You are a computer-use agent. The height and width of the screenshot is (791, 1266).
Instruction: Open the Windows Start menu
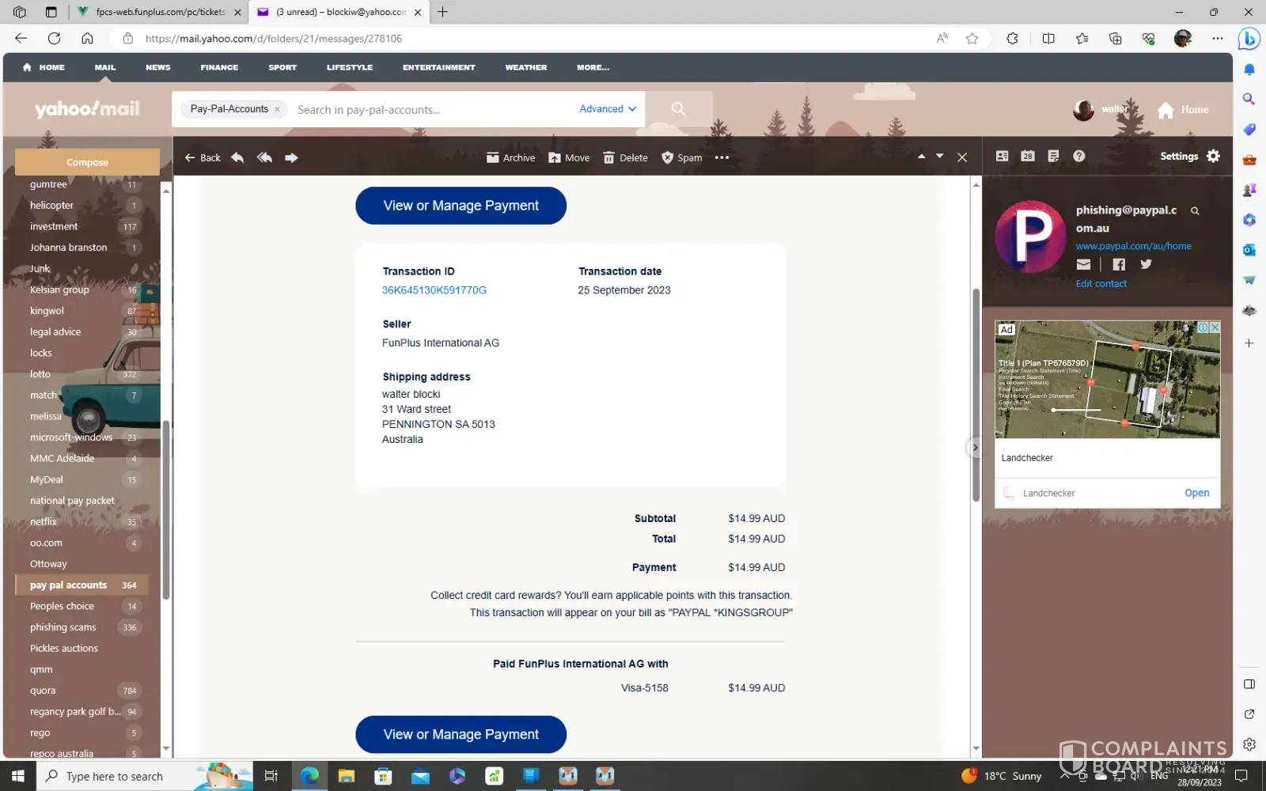(x=17, y=776)
